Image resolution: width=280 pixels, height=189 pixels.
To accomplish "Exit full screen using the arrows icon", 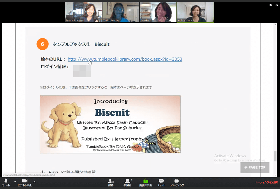I will pos(276,4).
